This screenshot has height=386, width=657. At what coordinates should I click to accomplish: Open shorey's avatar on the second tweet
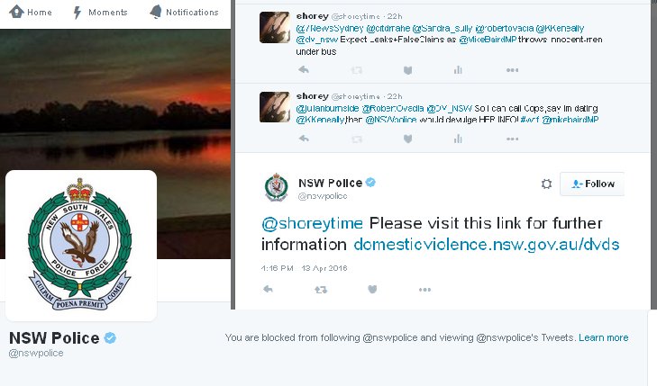click(x=275, y=107)
